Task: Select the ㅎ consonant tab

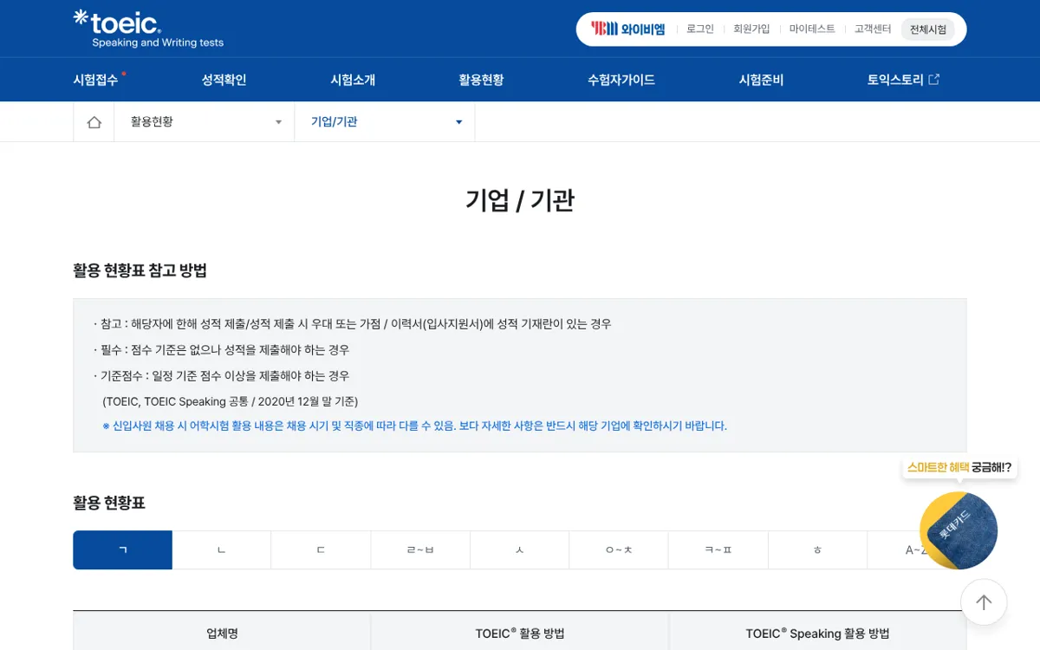Action: pos(817,550)
